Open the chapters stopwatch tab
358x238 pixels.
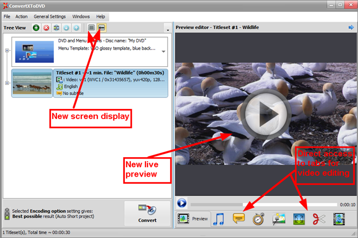(258, 219)
